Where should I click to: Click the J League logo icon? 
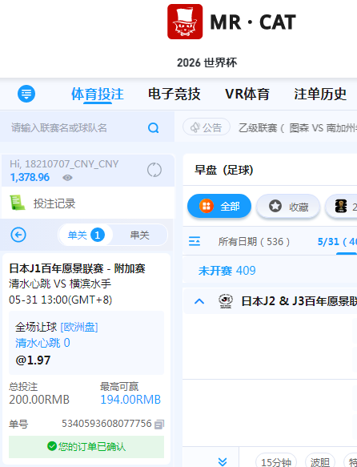click(x=226, y=301)
